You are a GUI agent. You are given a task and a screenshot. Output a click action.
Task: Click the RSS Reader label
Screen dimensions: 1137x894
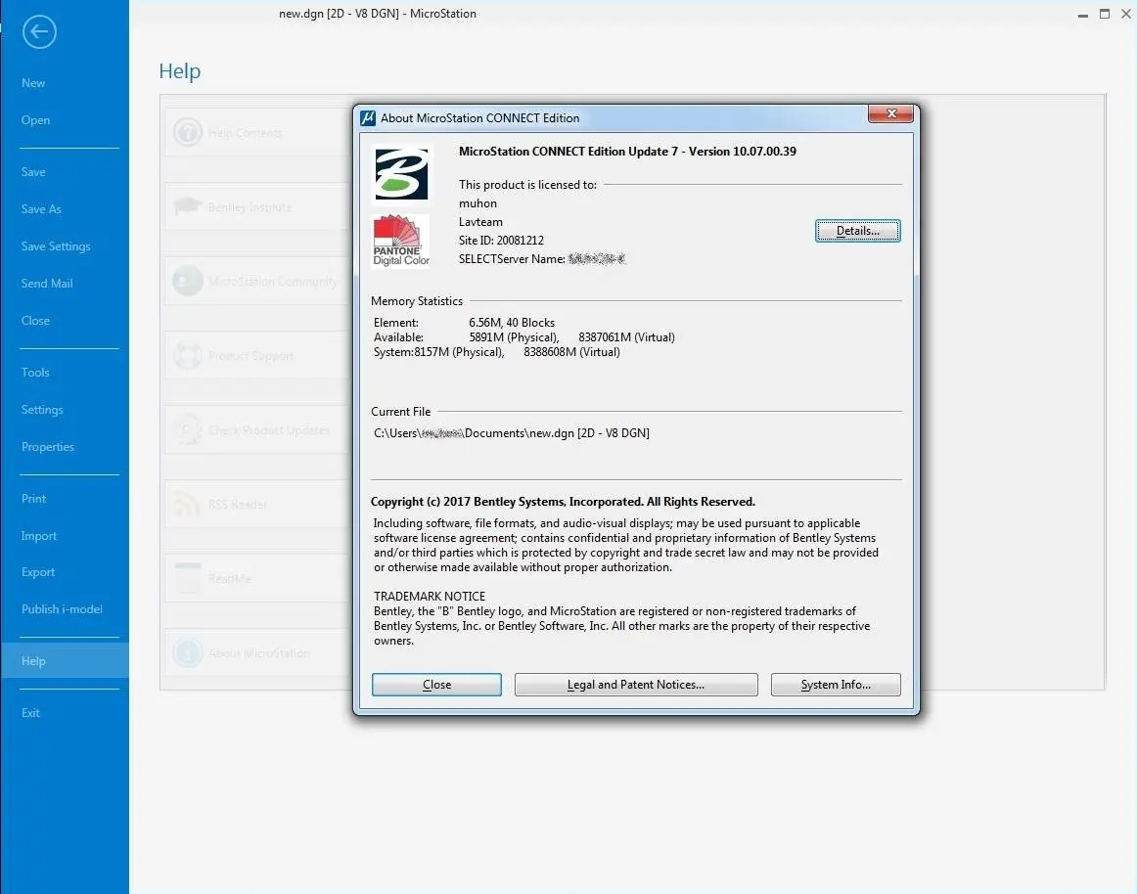(x=238, y=505)
